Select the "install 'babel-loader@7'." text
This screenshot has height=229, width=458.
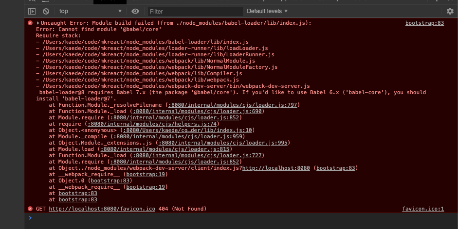coord(76,98)
